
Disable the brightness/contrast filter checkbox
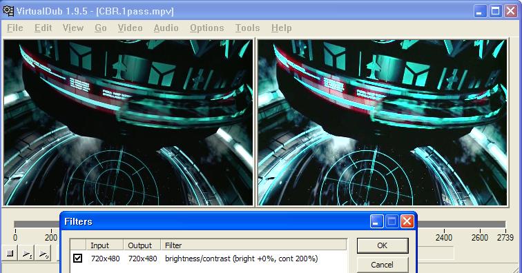[x=77, y=258]
